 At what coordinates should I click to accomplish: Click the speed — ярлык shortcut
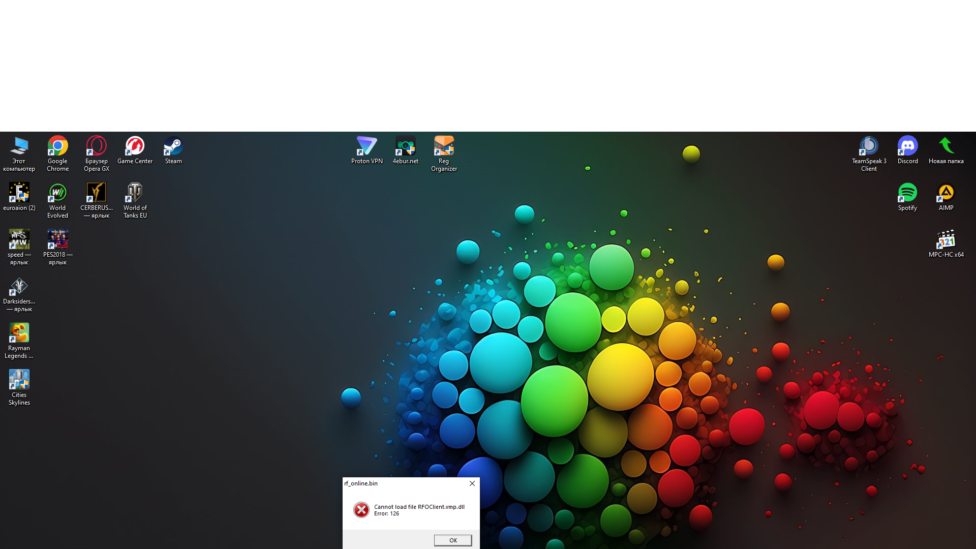pyautogui.click(x=19, y=247)
